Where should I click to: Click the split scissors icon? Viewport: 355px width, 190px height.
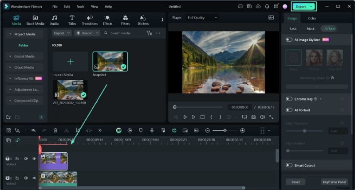click(x=66, y=130)
